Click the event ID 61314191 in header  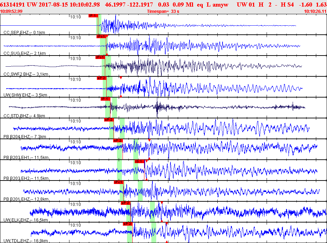click(x=12, y=5)
